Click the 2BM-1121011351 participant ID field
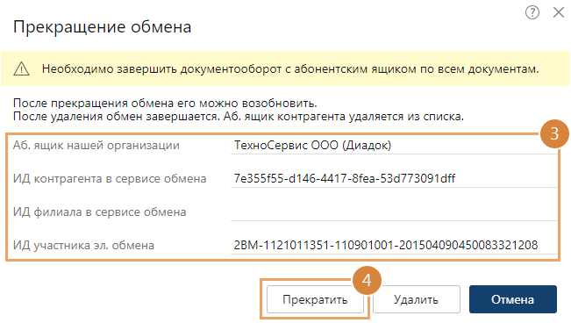The height and width of the screenshot is (330, 571). 394,245
